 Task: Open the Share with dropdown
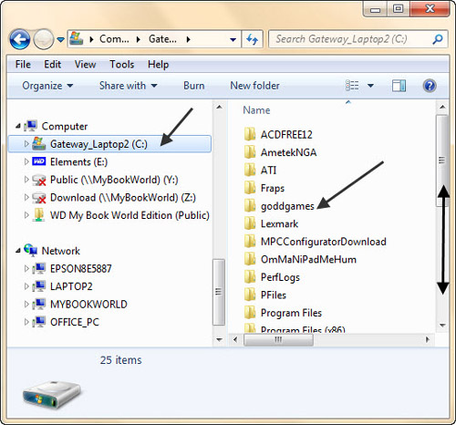[129, 86]
